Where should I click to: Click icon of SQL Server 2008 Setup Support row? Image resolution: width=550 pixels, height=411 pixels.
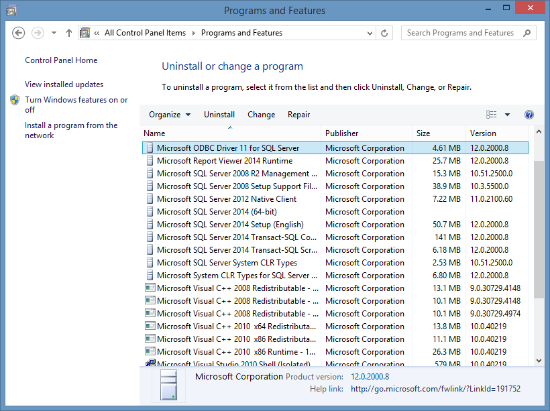coord(150,186)
